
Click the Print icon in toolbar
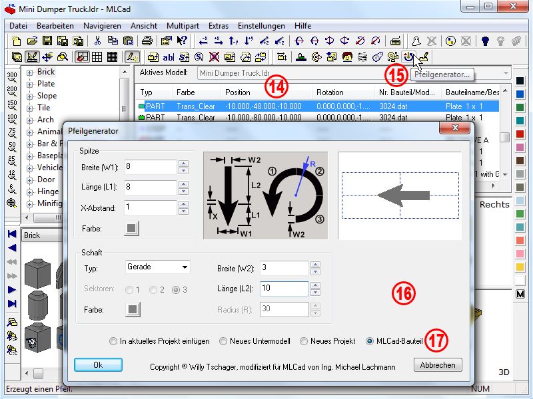click(x=147, y=41)
